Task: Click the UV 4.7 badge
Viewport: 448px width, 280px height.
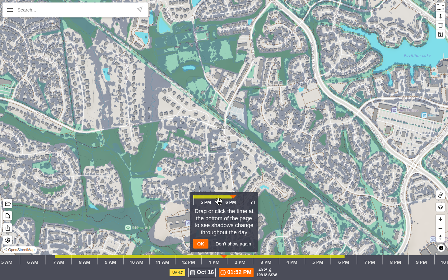Action: 177,273
